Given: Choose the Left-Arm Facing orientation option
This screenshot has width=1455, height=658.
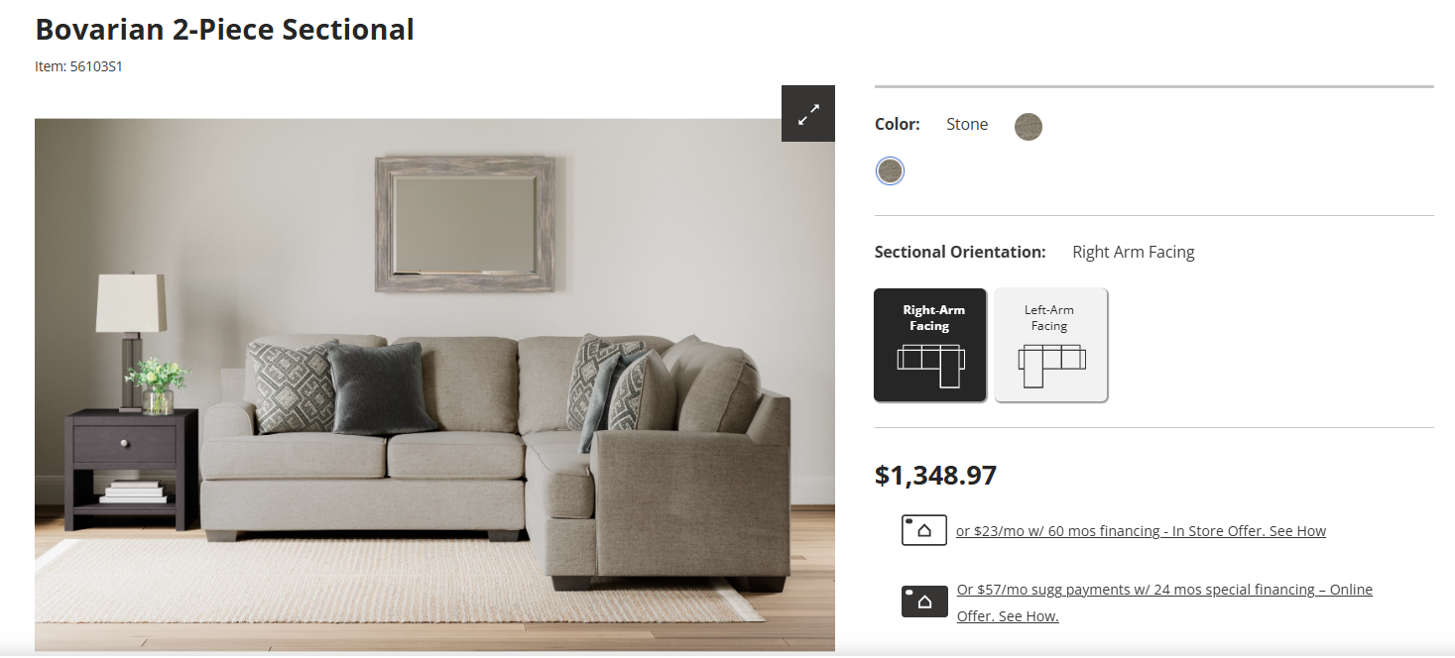Looking at the screenshot, I should 1051,345.
